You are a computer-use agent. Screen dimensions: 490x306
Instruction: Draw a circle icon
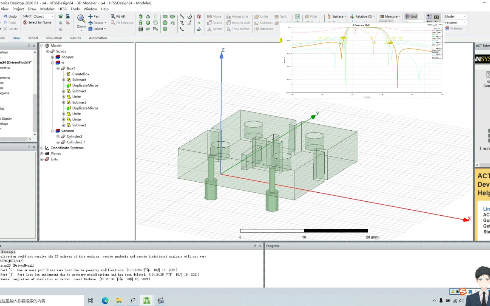coord(165,23)
